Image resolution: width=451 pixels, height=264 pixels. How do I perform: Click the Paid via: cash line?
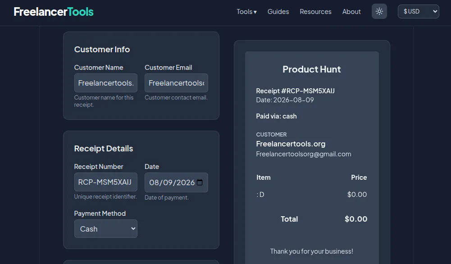pos(276,116)
